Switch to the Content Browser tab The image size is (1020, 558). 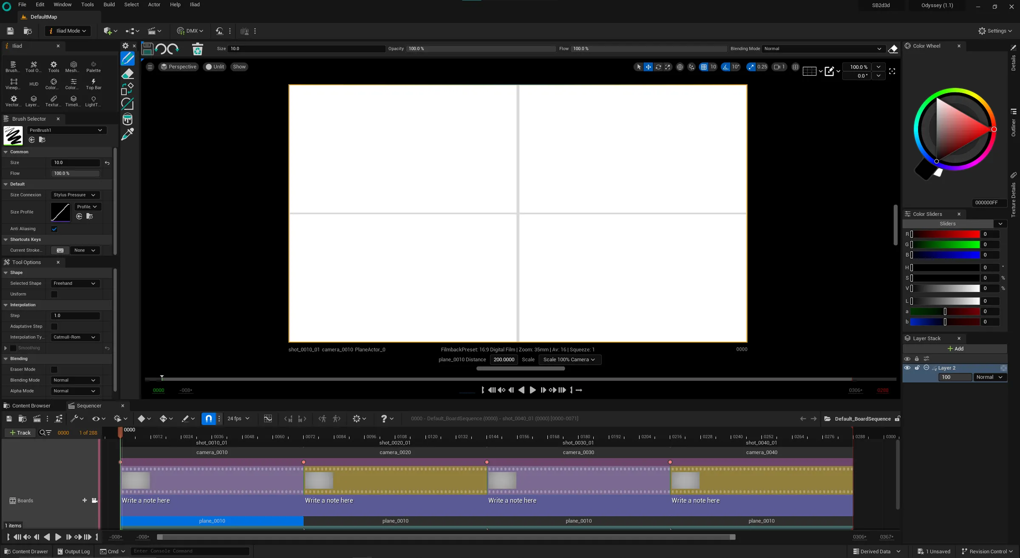point(31,406)
